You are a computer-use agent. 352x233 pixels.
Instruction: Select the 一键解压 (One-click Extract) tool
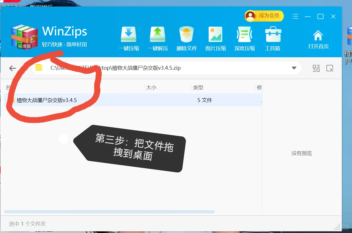click(158, 38)
